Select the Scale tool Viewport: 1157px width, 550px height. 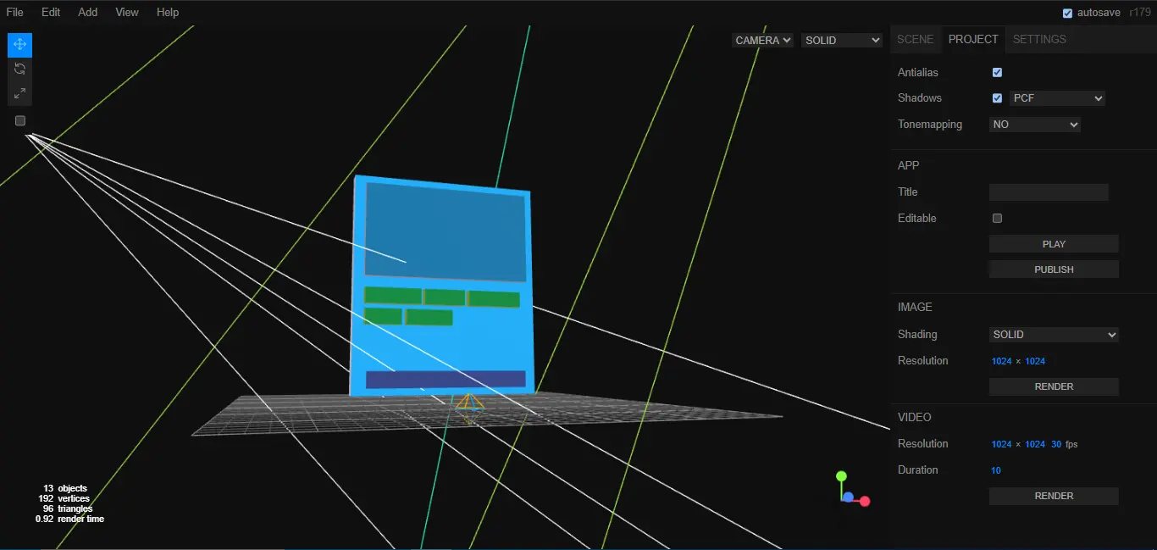pos(19,92)
